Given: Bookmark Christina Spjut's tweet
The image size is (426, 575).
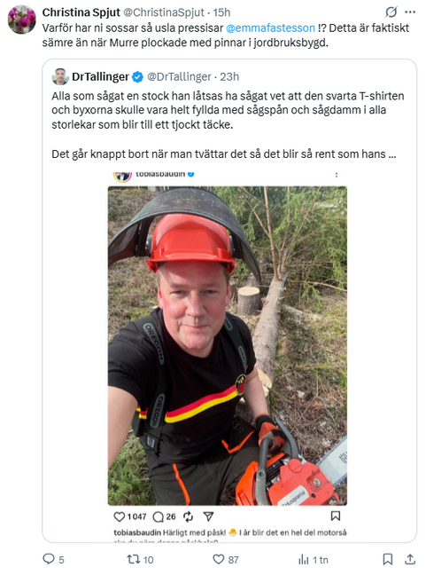Looking at the screenshot, I should pos(388,559).
